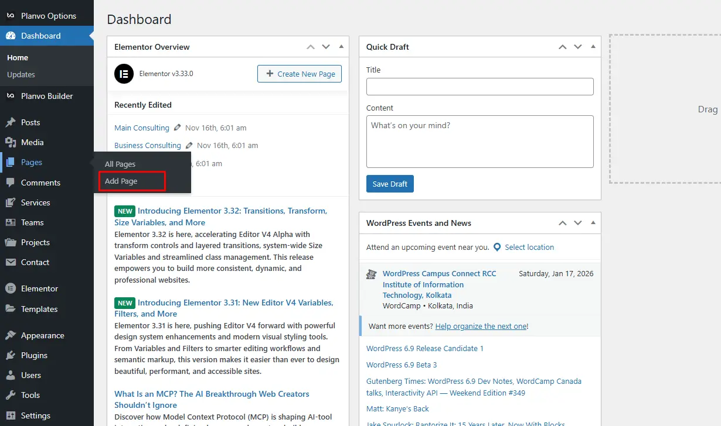This screenshot has height=426, width=721.
Task: Click the Elementor icon in sidebar menu
Action: point(11,288)
